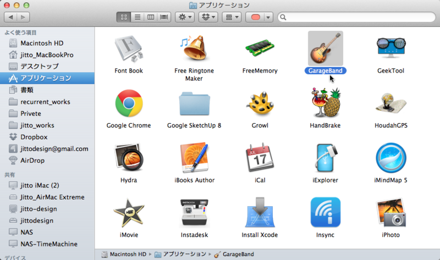
Task: Click the Growl paw icon
Action: [260, 103]
